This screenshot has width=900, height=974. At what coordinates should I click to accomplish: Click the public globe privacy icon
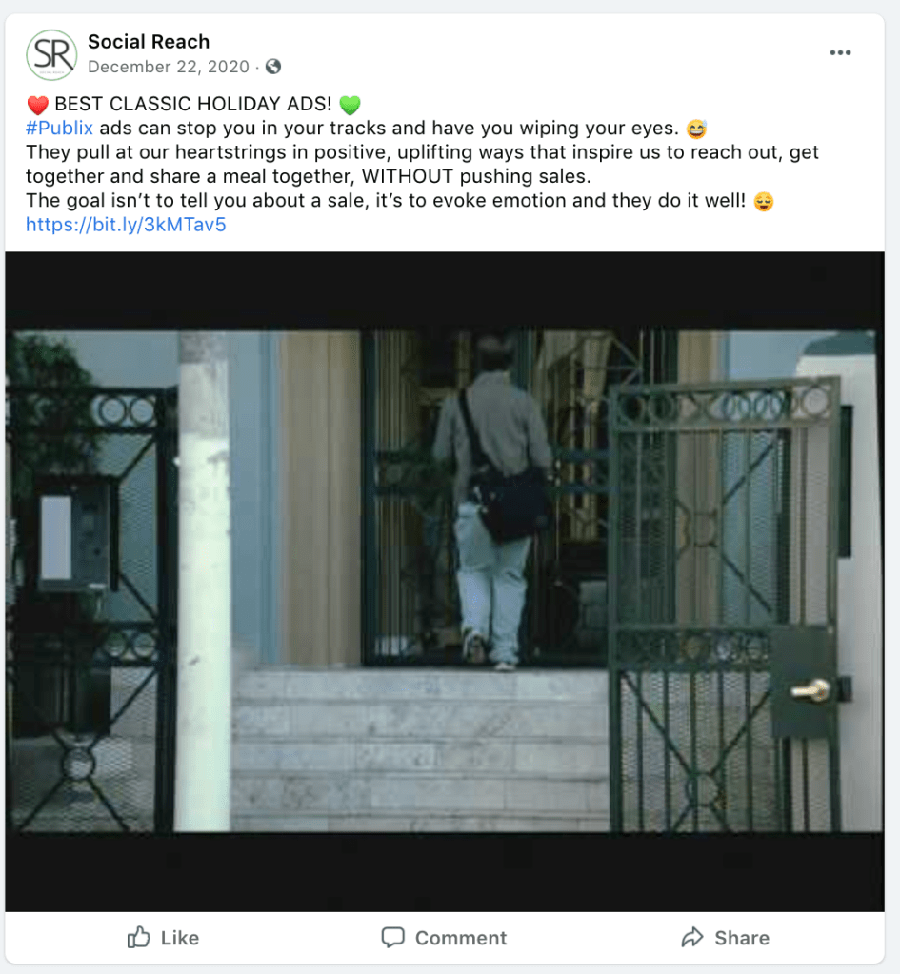(x=273, y=67)
